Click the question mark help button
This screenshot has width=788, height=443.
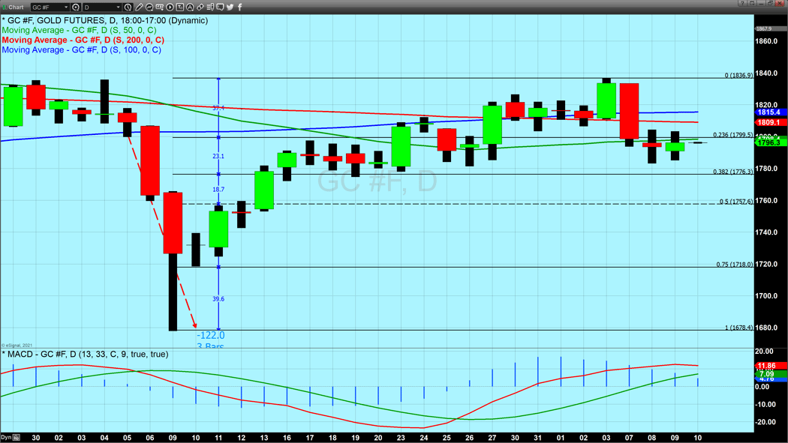(742, 3)
